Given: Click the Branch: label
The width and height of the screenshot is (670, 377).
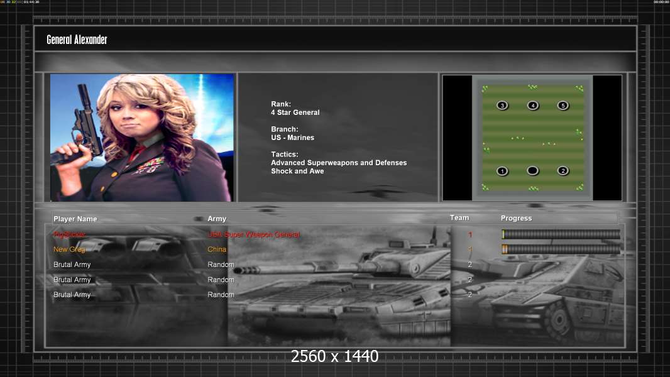Looking at the screenshot, I should pos(285,129).
